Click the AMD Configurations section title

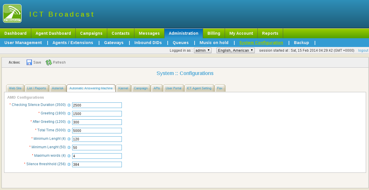(26, 97)
